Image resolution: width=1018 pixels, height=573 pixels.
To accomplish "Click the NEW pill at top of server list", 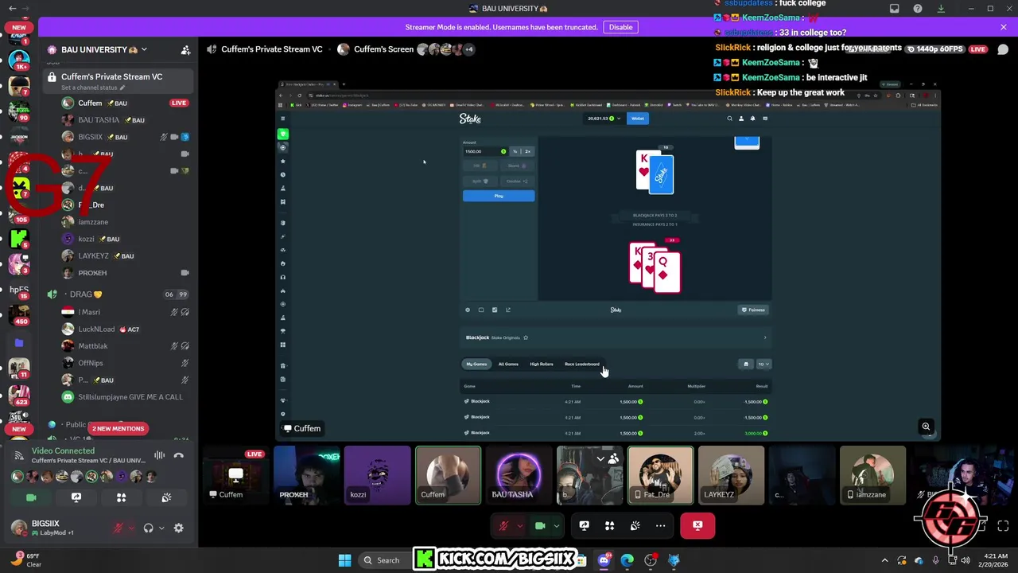I will tap(19, 27).
